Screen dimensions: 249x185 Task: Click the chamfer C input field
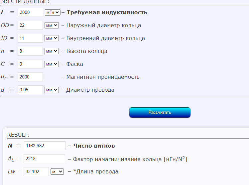(30, 64)
